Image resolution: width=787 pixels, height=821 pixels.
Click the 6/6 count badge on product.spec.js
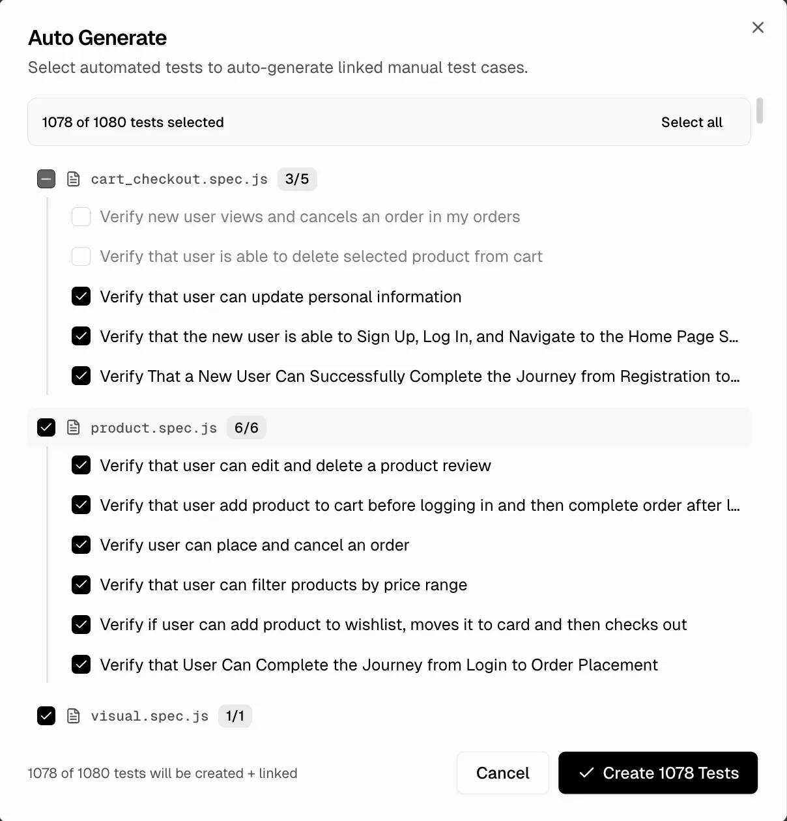(246, 427)
